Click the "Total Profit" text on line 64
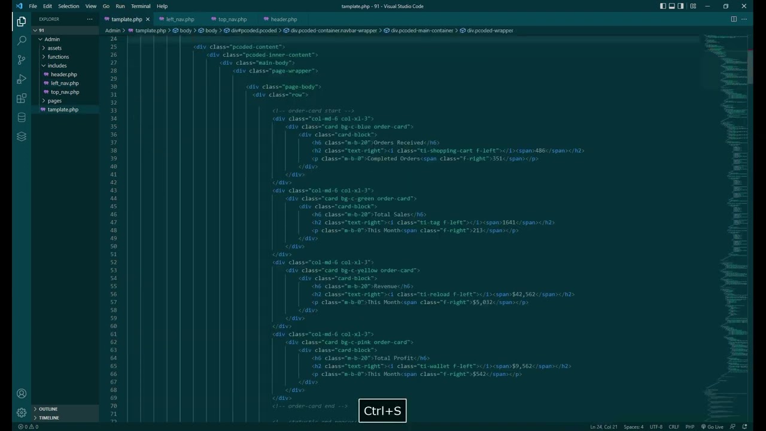 [394, 358]
